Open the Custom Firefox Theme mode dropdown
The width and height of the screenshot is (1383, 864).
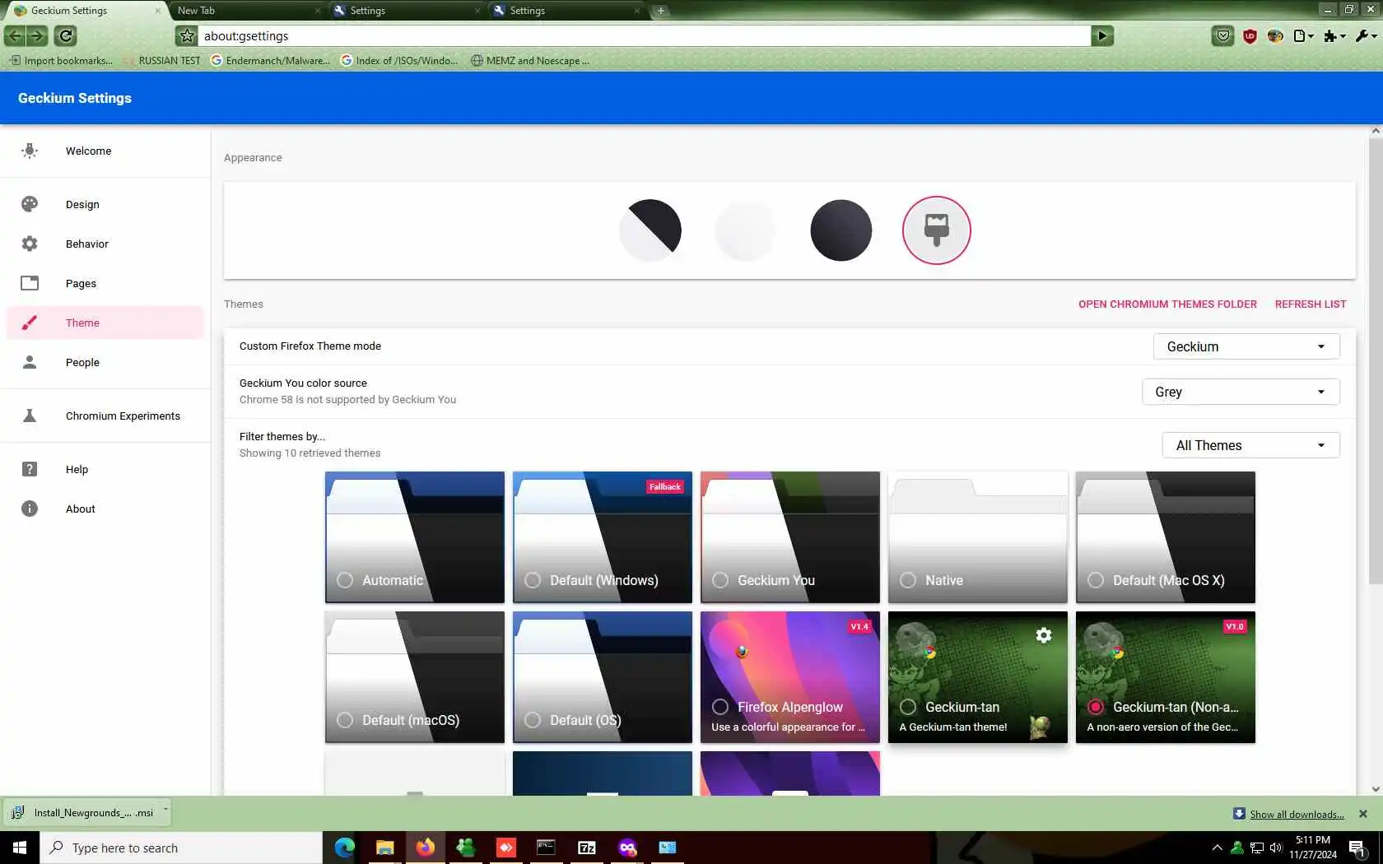(1246, 346)
